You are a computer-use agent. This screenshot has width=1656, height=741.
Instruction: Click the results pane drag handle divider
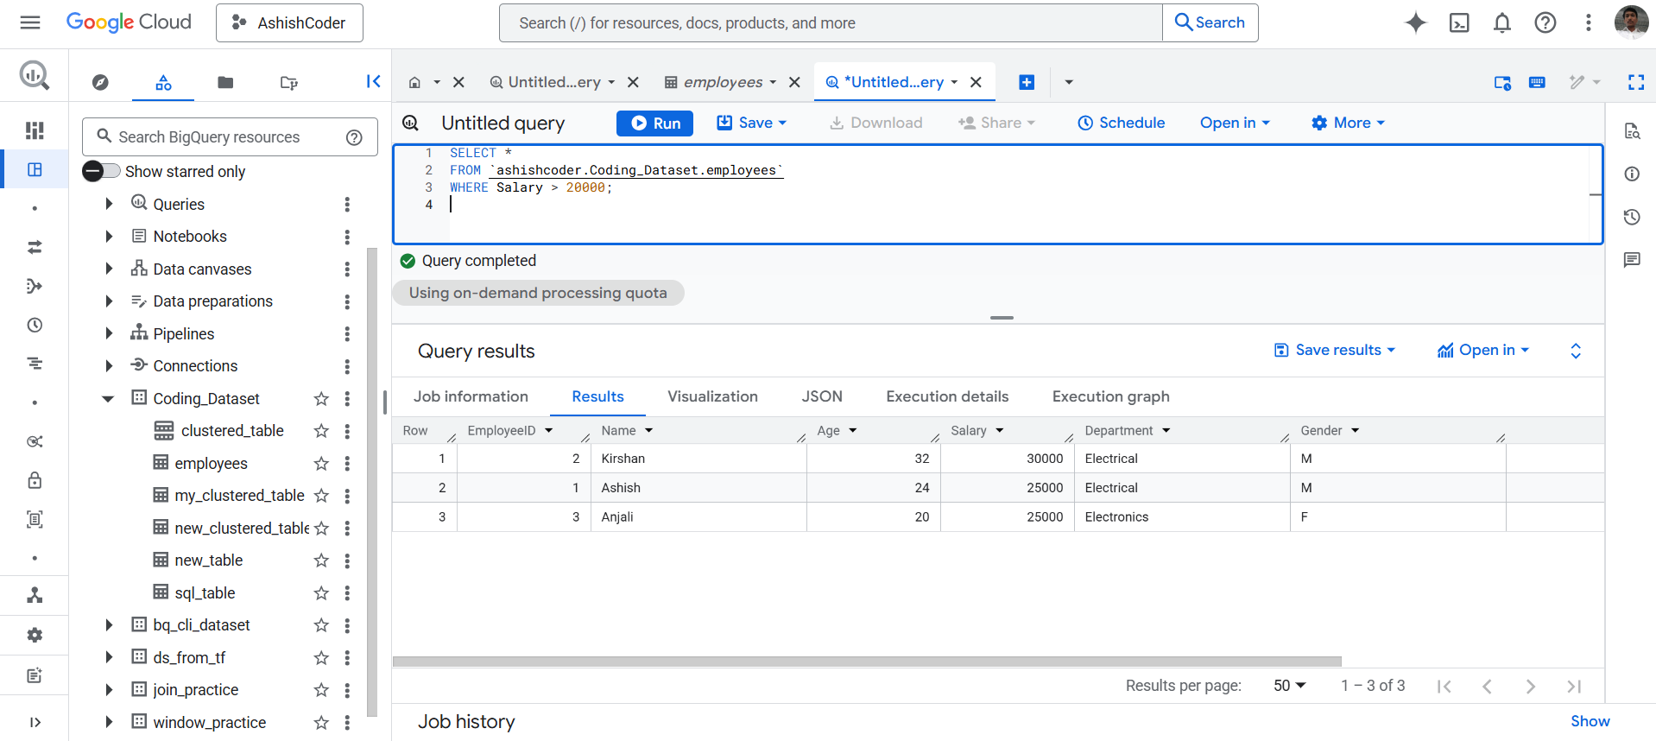point(1002,318)
